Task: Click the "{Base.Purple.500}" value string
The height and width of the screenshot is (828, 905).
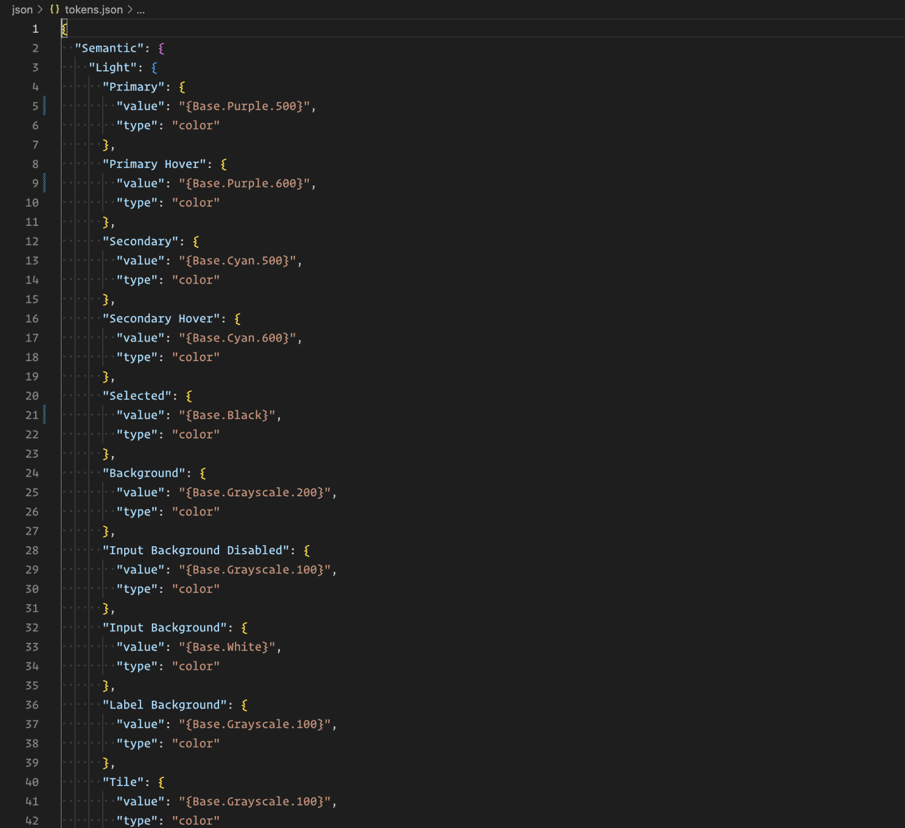Action: click(244, 106)
